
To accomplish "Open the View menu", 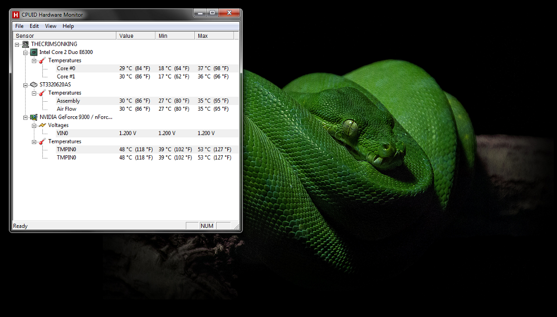I will 51,26.
